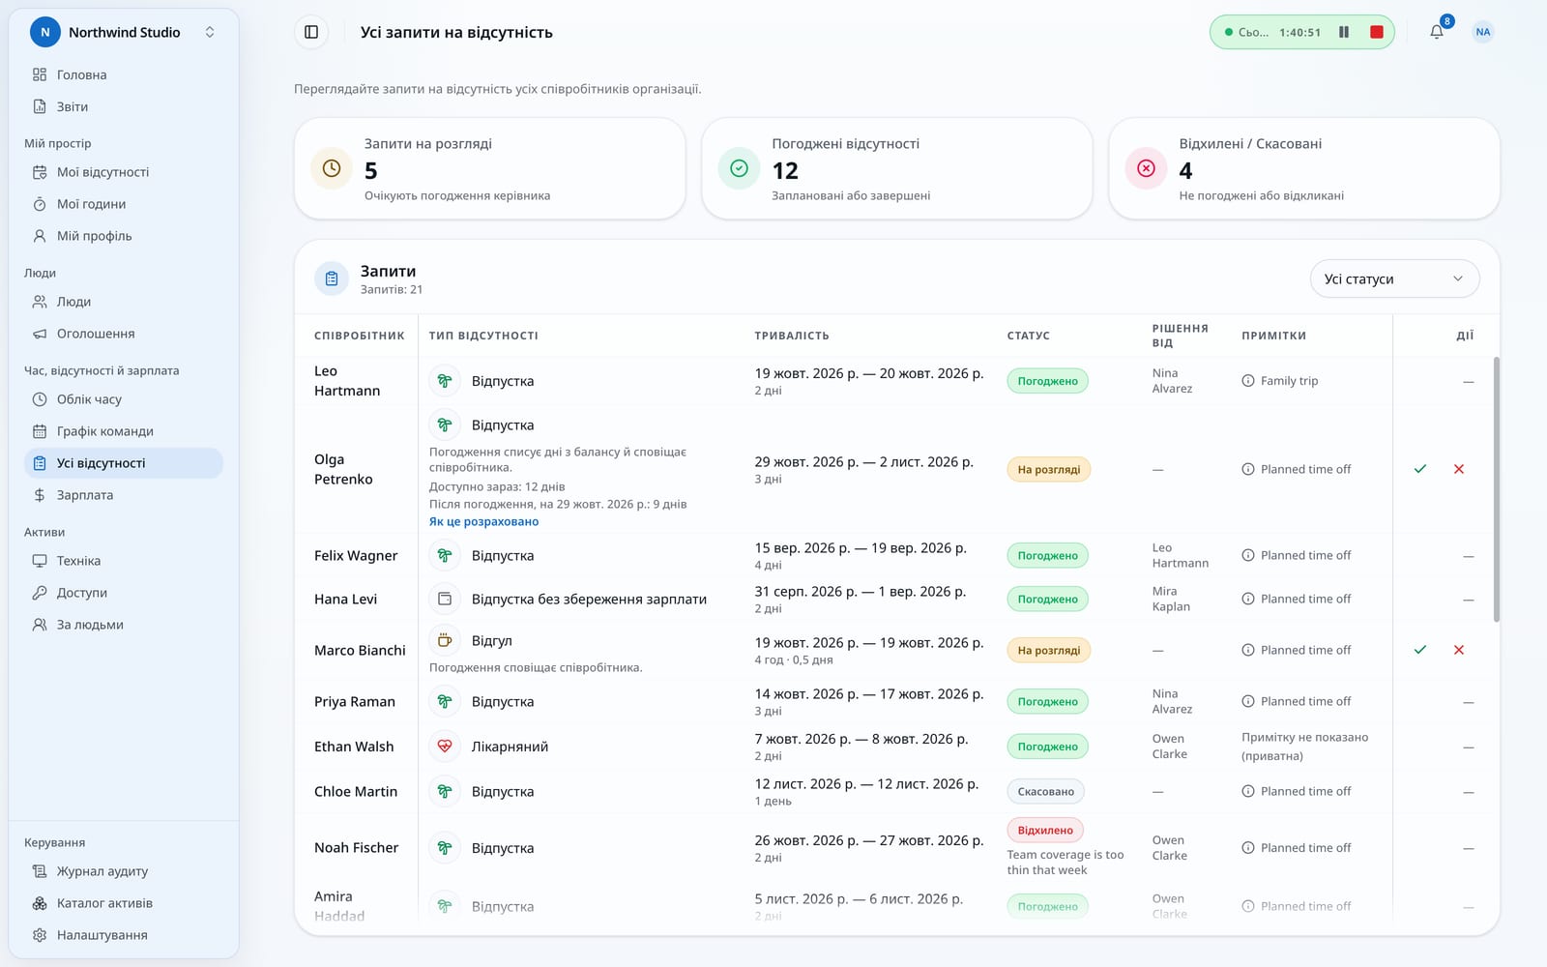Pause the running timer
This screenshot has width=1547, height=967.
[x=1343, y=32]
